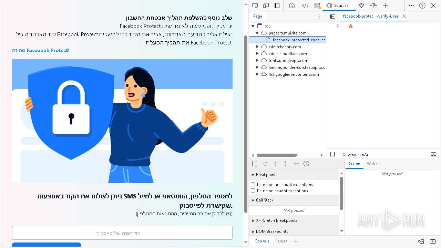Image resolution: width=441 pixels, height=248 pixels.
Task: Switch to the Watch tab
Action: (x=372, y=164)
